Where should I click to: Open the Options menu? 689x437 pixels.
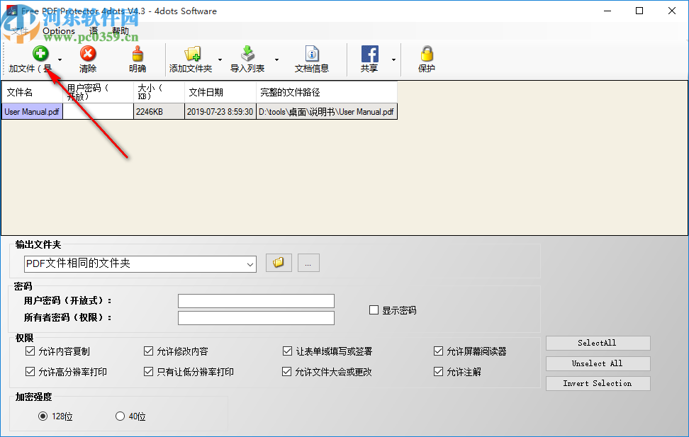(x=59, y=30)
